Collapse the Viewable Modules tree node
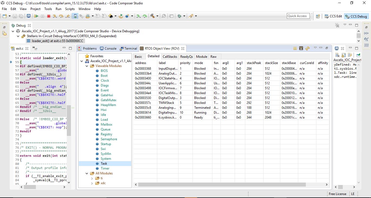 coord(87,66)
